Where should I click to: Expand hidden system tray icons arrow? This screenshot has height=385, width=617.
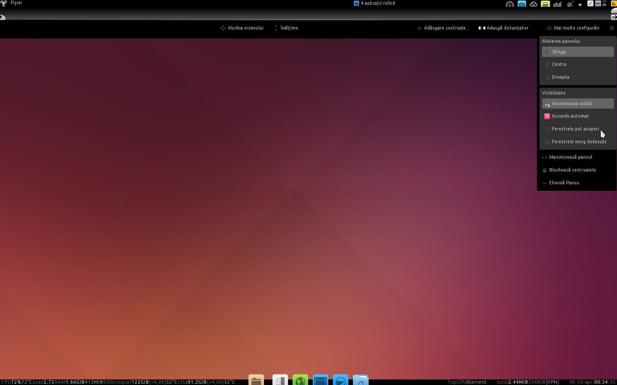click(580, 5)
